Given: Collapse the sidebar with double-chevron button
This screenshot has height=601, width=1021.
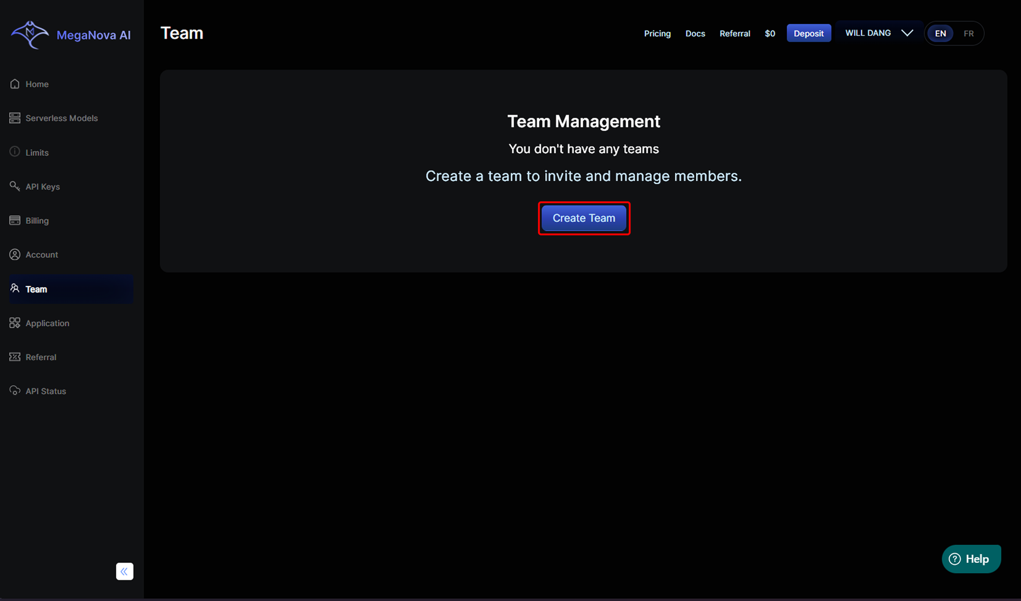Looking at the screenshot, I should tap(125, 571).
